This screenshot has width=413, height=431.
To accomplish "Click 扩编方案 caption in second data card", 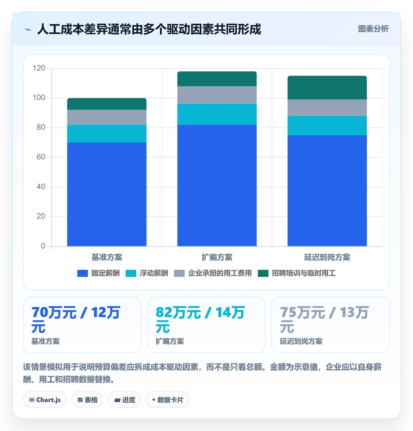I will 170,341.
